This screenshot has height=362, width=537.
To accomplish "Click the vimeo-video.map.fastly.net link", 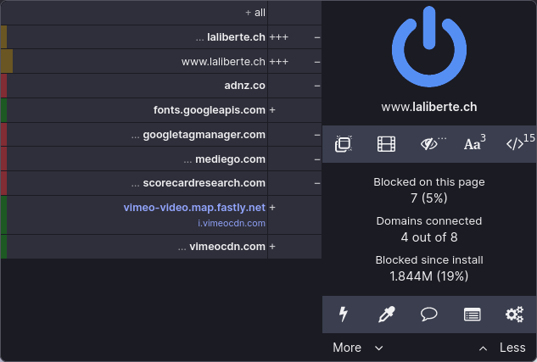I will 194,207.
